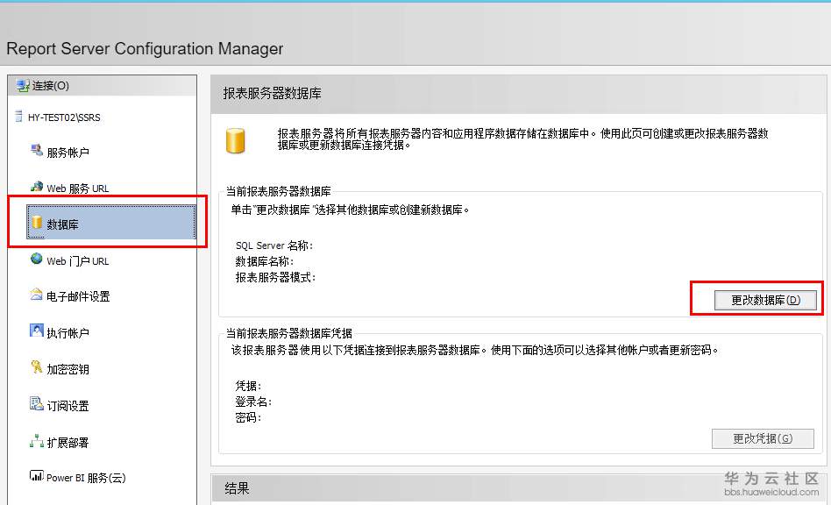
Task: Open 加密密钥 settings
Action: coord(67,370)
